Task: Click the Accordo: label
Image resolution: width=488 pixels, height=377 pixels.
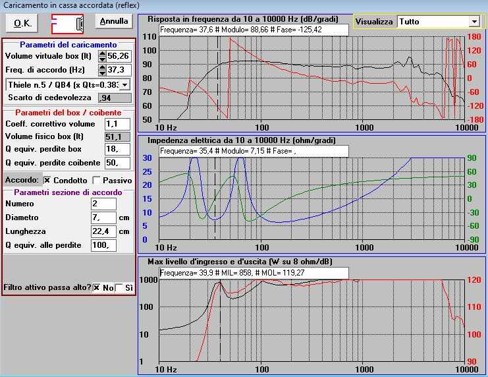Action: point(22,180)
